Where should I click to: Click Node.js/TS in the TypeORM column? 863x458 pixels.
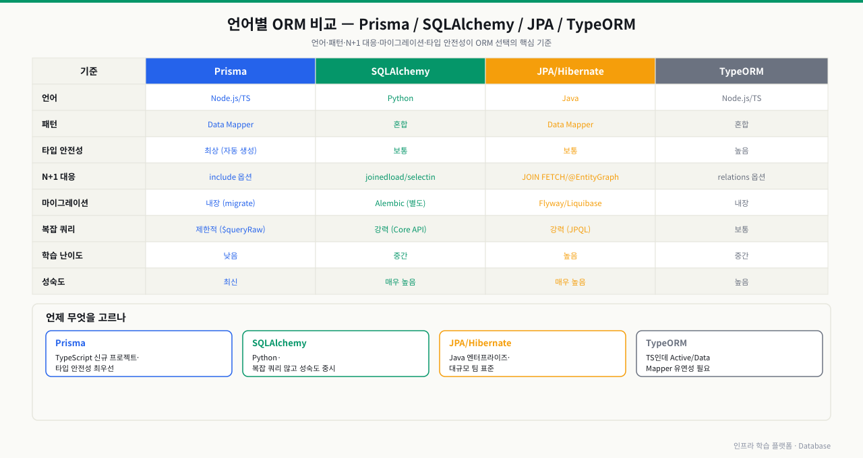click(x=742, y=98)
